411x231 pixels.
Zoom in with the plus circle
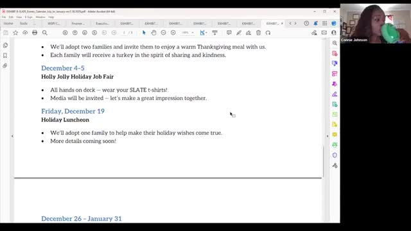[173, 33]
